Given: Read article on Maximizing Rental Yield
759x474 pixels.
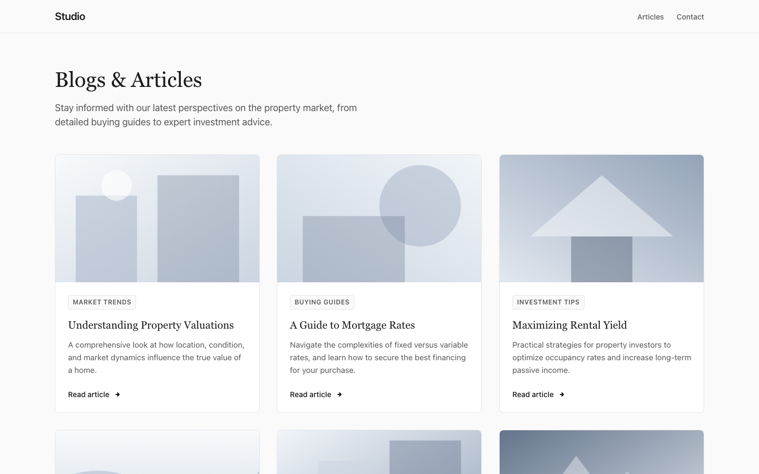Looking at the screenshot, I should (539, 394).
